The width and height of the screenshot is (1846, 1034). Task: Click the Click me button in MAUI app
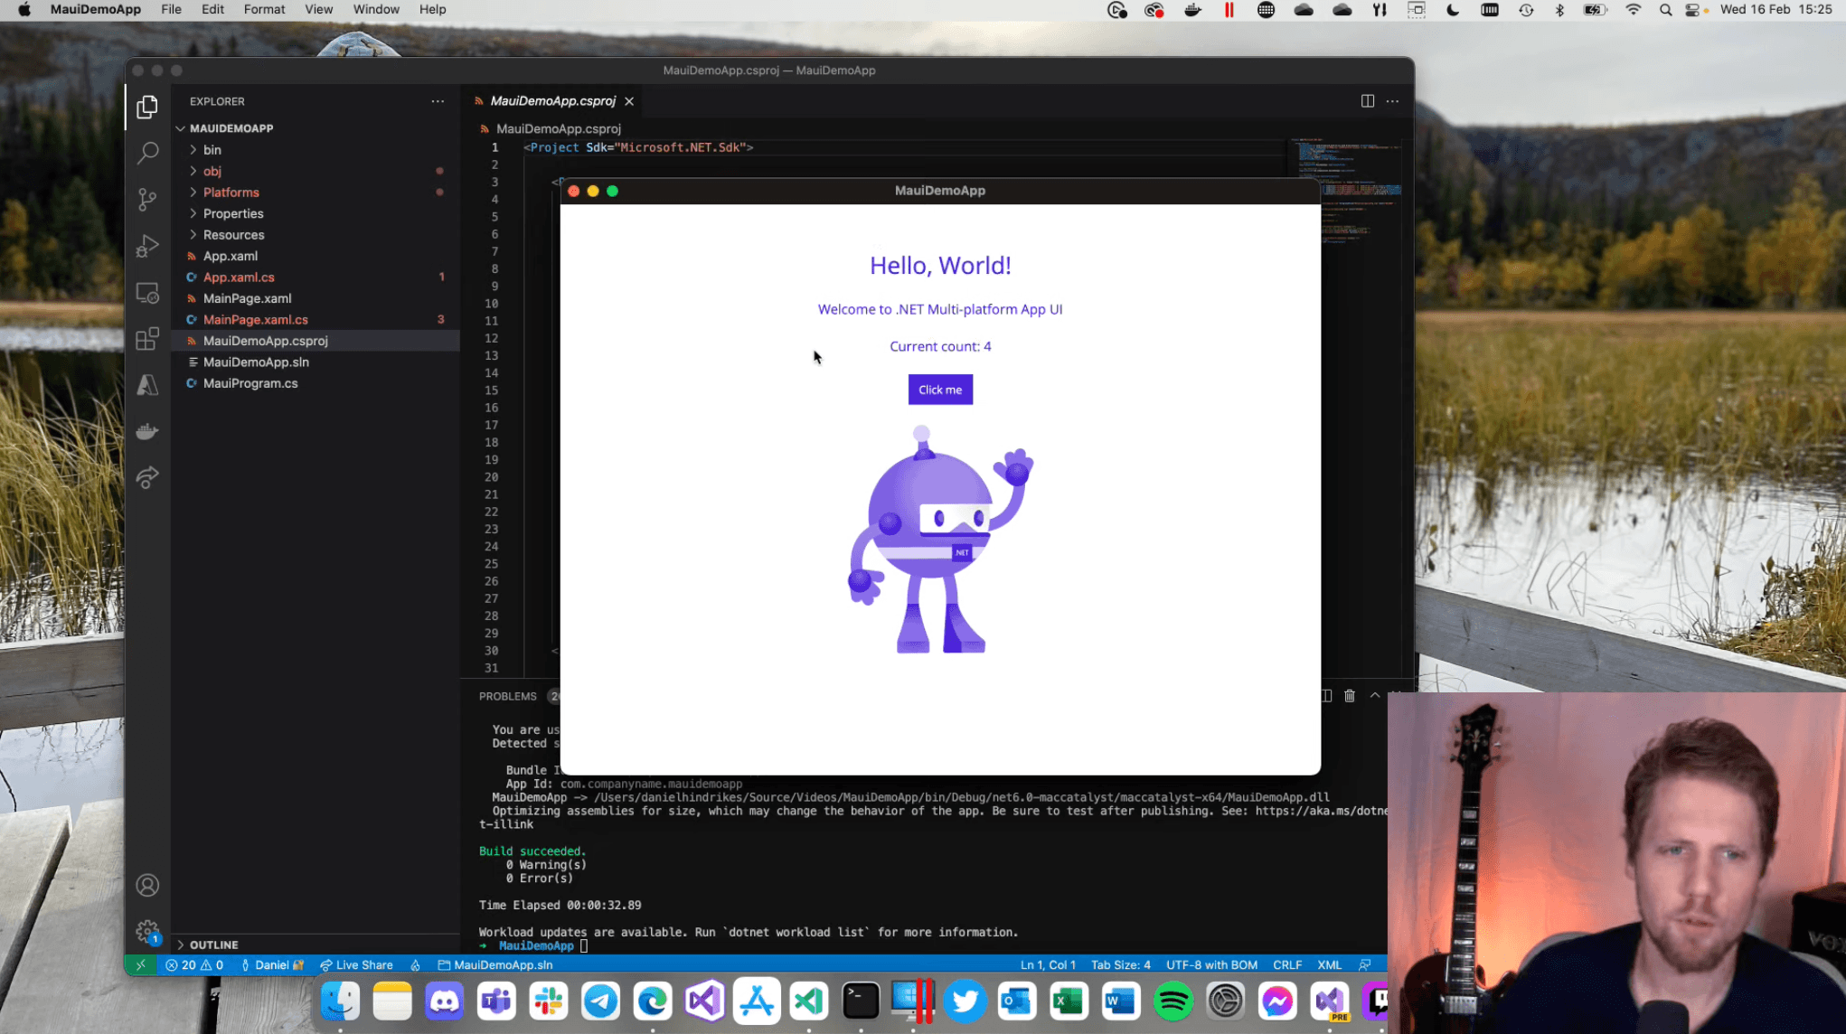[939, 388]
